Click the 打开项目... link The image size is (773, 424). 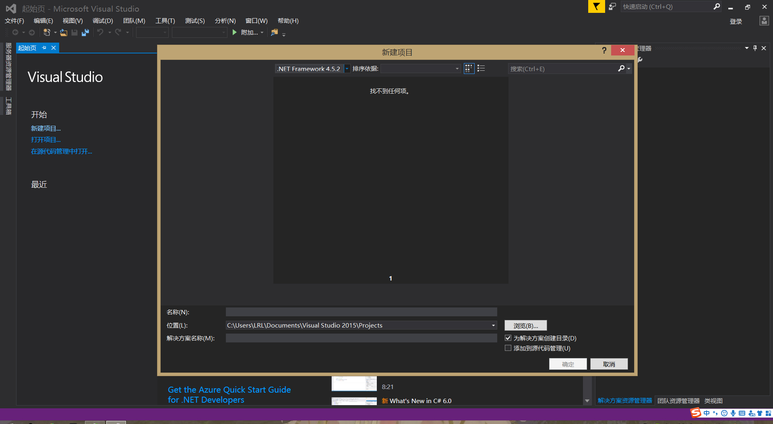coord(46,139)
